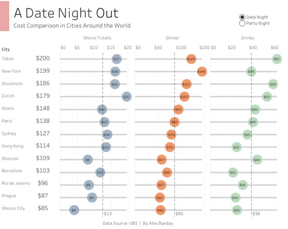
Task: Select the Tokyo $200 total label
Action: tap(43, 58)
